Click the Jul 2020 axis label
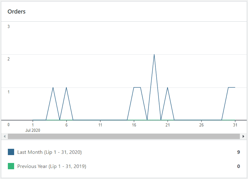The height and width of the screenshot is (179, 248). coord(33,130)
